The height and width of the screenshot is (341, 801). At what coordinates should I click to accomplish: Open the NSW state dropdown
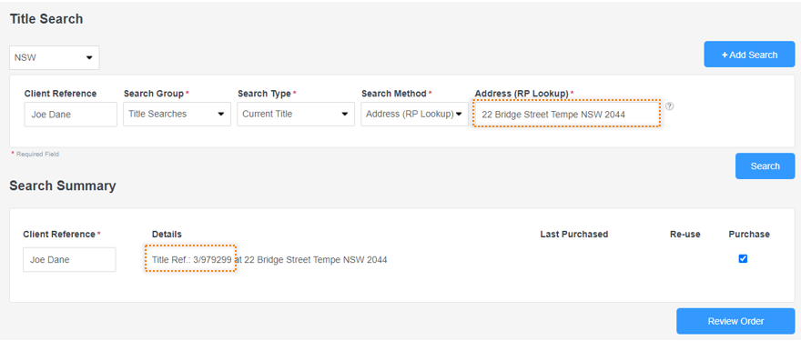54,57
